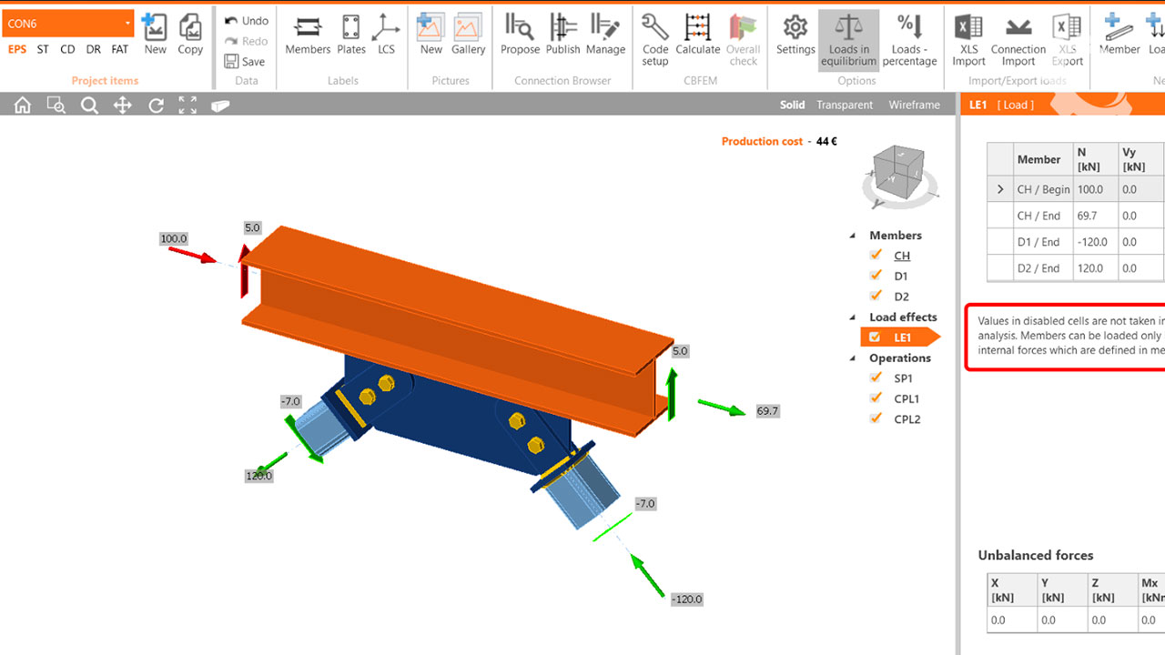Click the Save button

coord(245,62)
